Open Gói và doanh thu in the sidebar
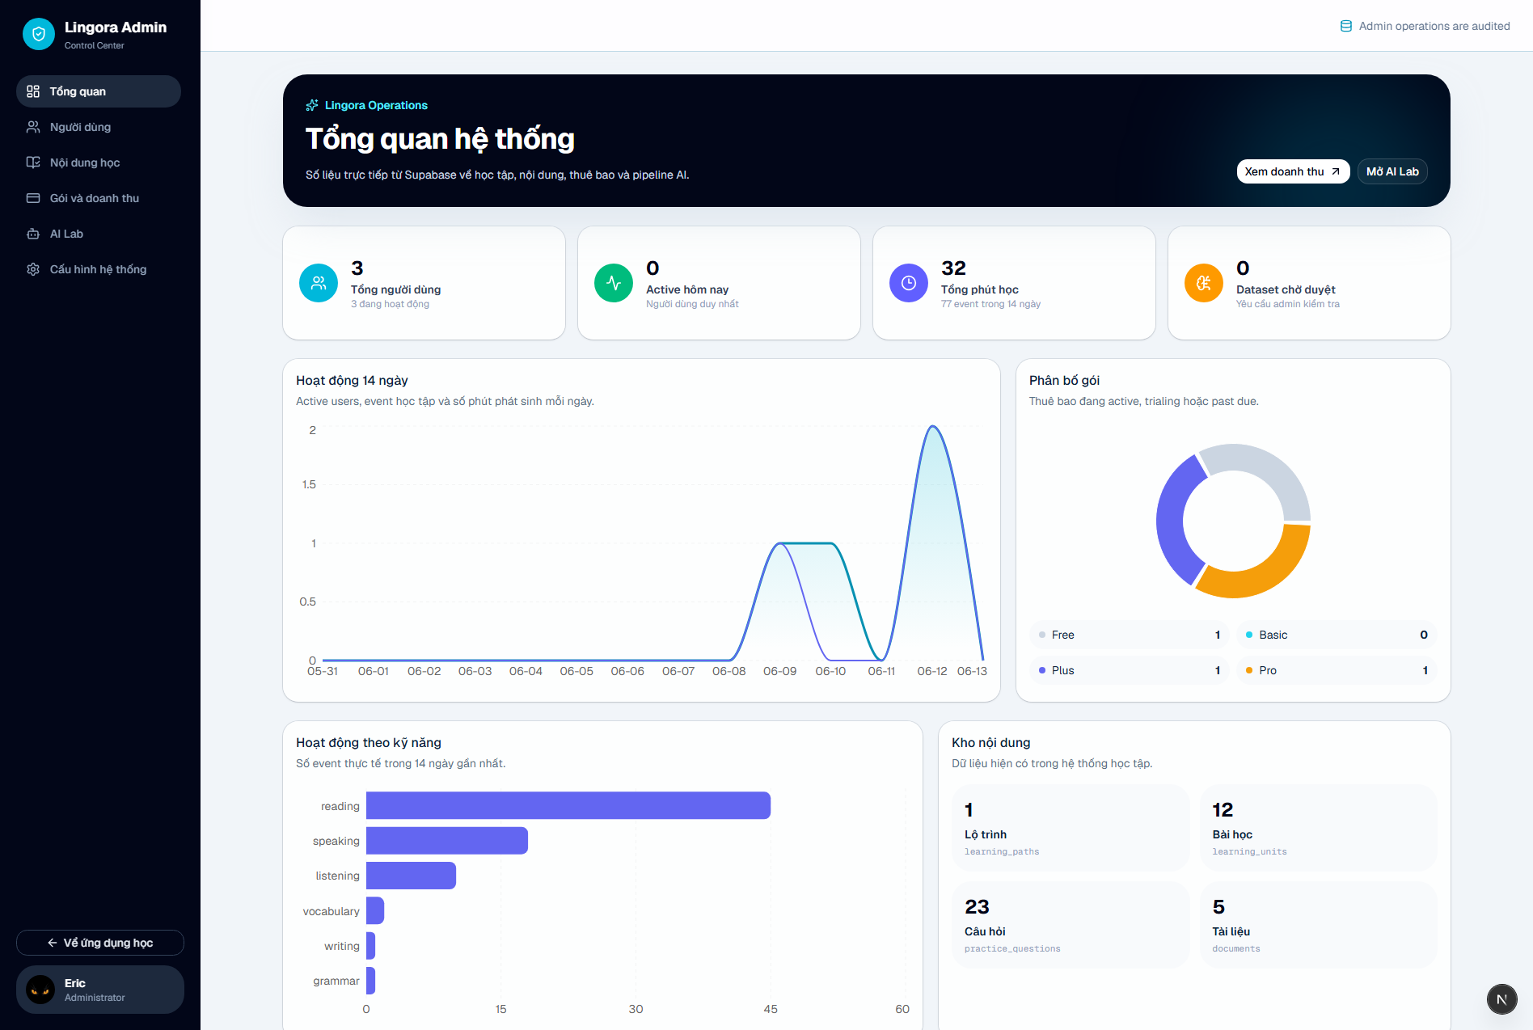The height and width of the screenshot is (1030, 1533). [99, 198]
